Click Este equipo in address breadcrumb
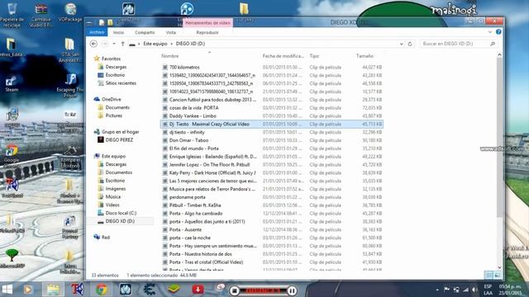Screen dimensions: 529x297 155,44
